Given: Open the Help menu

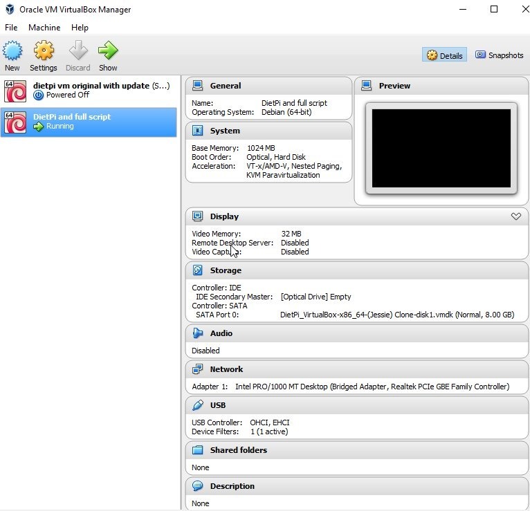Looking at the screenshot, I should [80, 28].
